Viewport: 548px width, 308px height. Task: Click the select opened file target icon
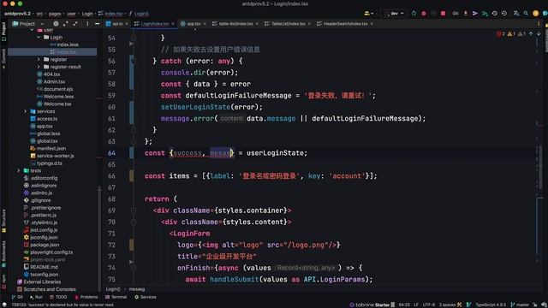click(x=56, y=24)
